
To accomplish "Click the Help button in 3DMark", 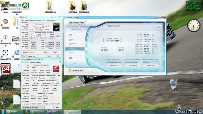I will (x=158, y=26).
